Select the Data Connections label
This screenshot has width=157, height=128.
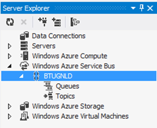(59, 36)
